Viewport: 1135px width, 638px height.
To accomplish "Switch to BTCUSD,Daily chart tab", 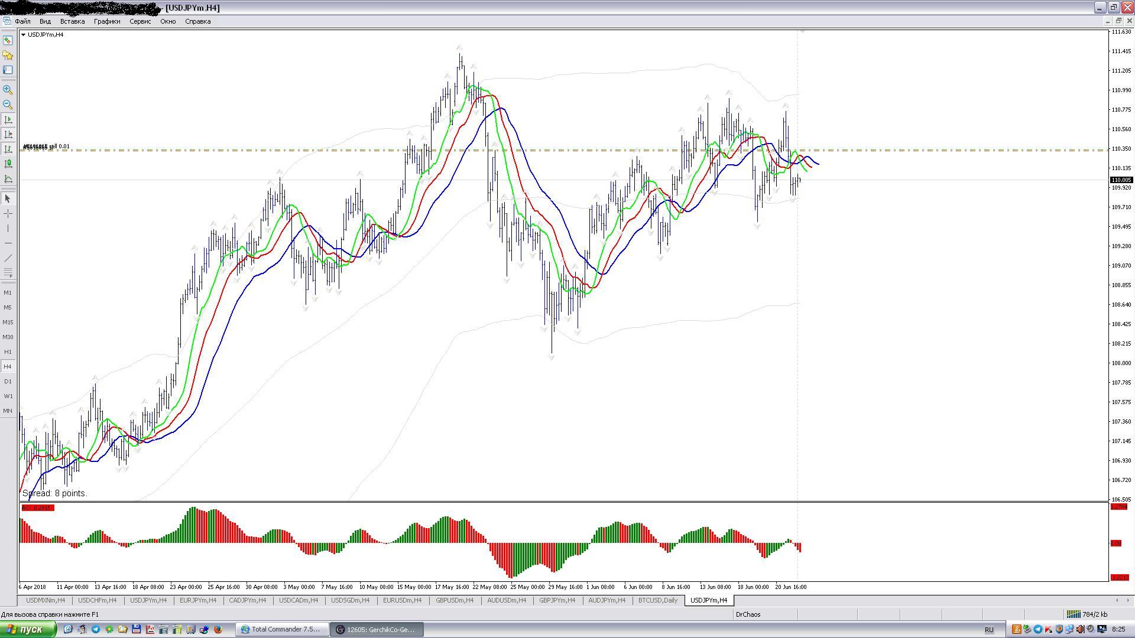I will pyautogui.click(x=657, y=600).
